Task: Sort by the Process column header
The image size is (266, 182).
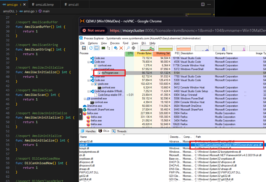Action: click(x=102, y=53)
